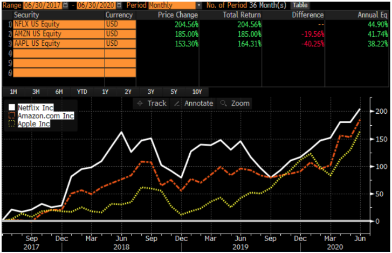Click the USD currency field for AMZN

coord(120,34)
